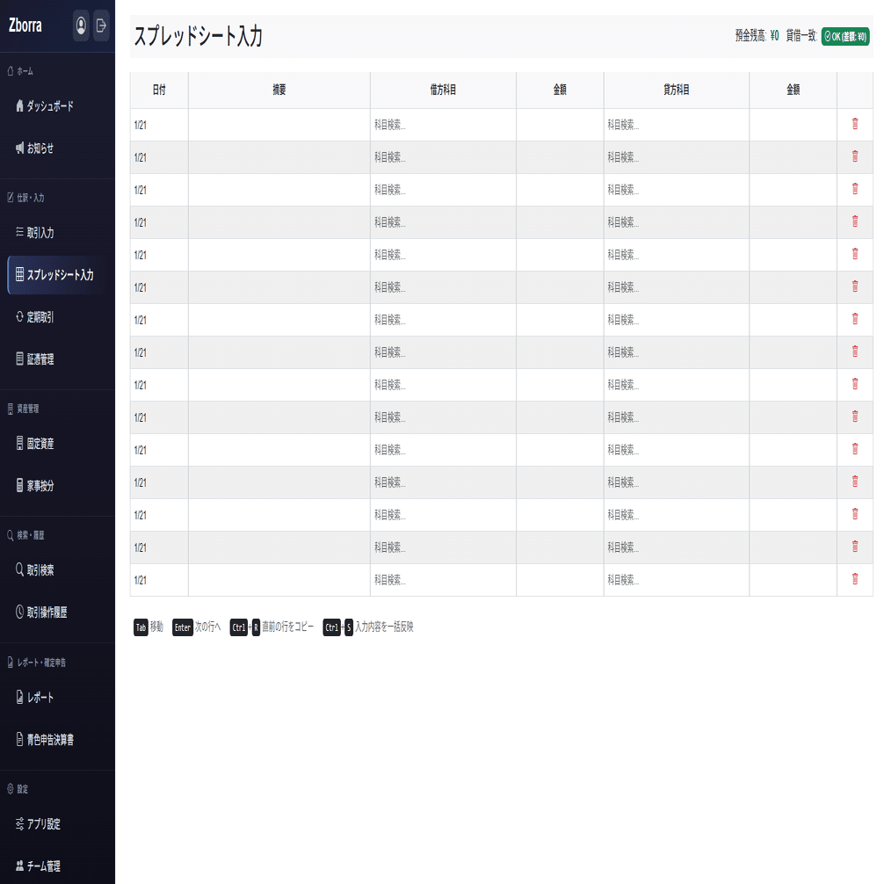Image resolution: width=884 pixels, height=884 pixels.
Task: Click the Enter 次の行へ hint
Action: click(196, 627)
